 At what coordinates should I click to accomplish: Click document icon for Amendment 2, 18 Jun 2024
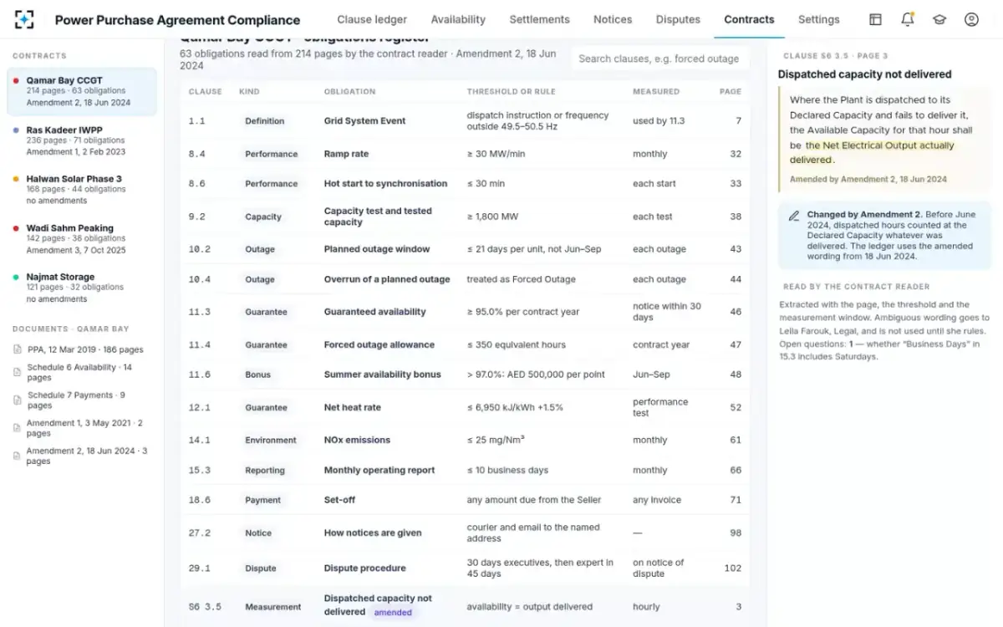pos(18,456)
